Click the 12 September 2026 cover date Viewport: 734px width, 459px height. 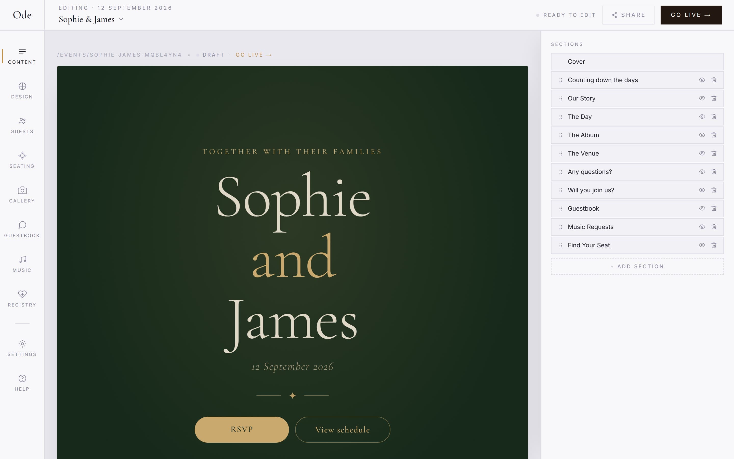292,367
